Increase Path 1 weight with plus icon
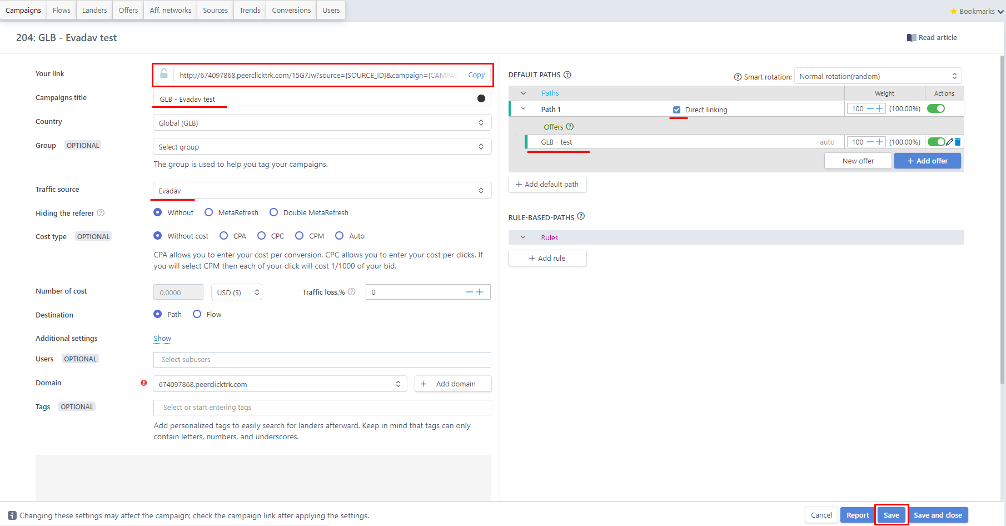Screen dimensions: 1006x526 [x=879, y=108]
